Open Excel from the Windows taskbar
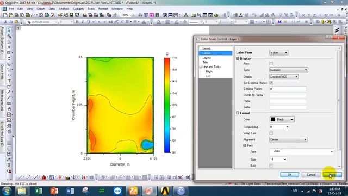348x196 pixels. pyautogui.click(x=39, y=191)
